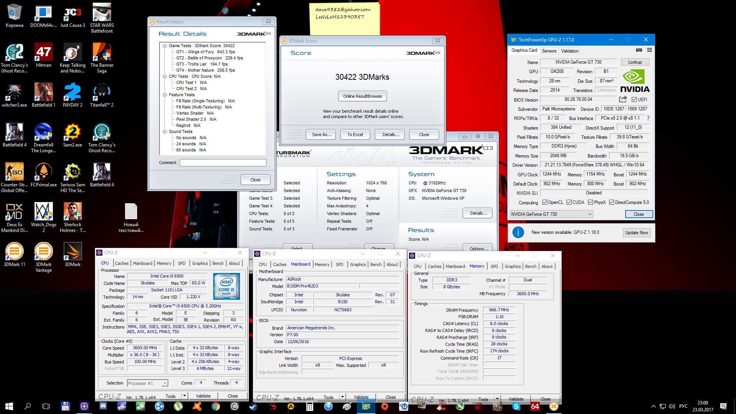Select the yellow sticky note
Screen dimensions: 736x414
344,19
